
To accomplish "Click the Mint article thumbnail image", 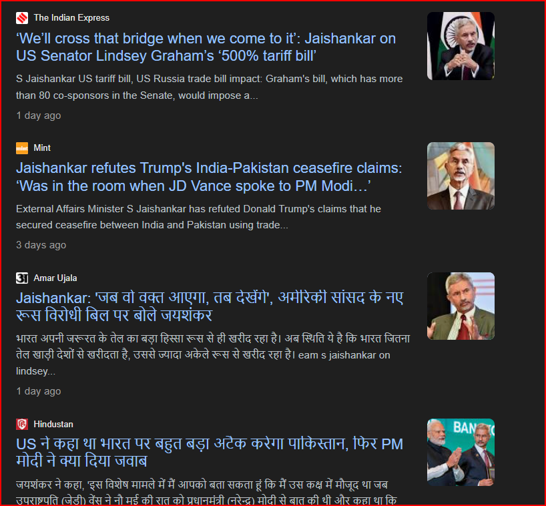I will (461, 176).
